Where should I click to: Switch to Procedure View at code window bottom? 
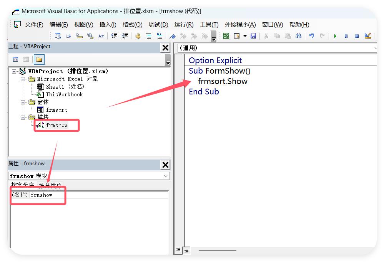[178, 250]
